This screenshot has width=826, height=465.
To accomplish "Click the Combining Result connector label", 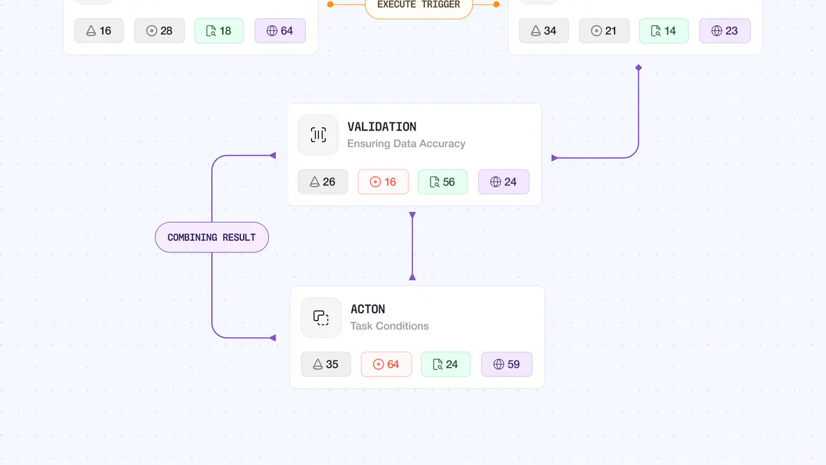I will tap(212, 237).
